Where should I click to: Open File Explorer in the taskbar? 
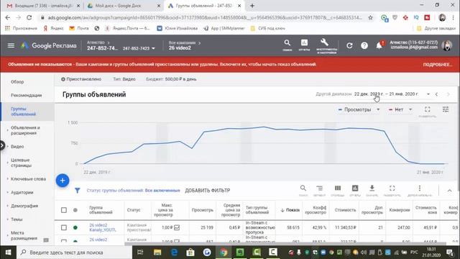pos(157,253)
